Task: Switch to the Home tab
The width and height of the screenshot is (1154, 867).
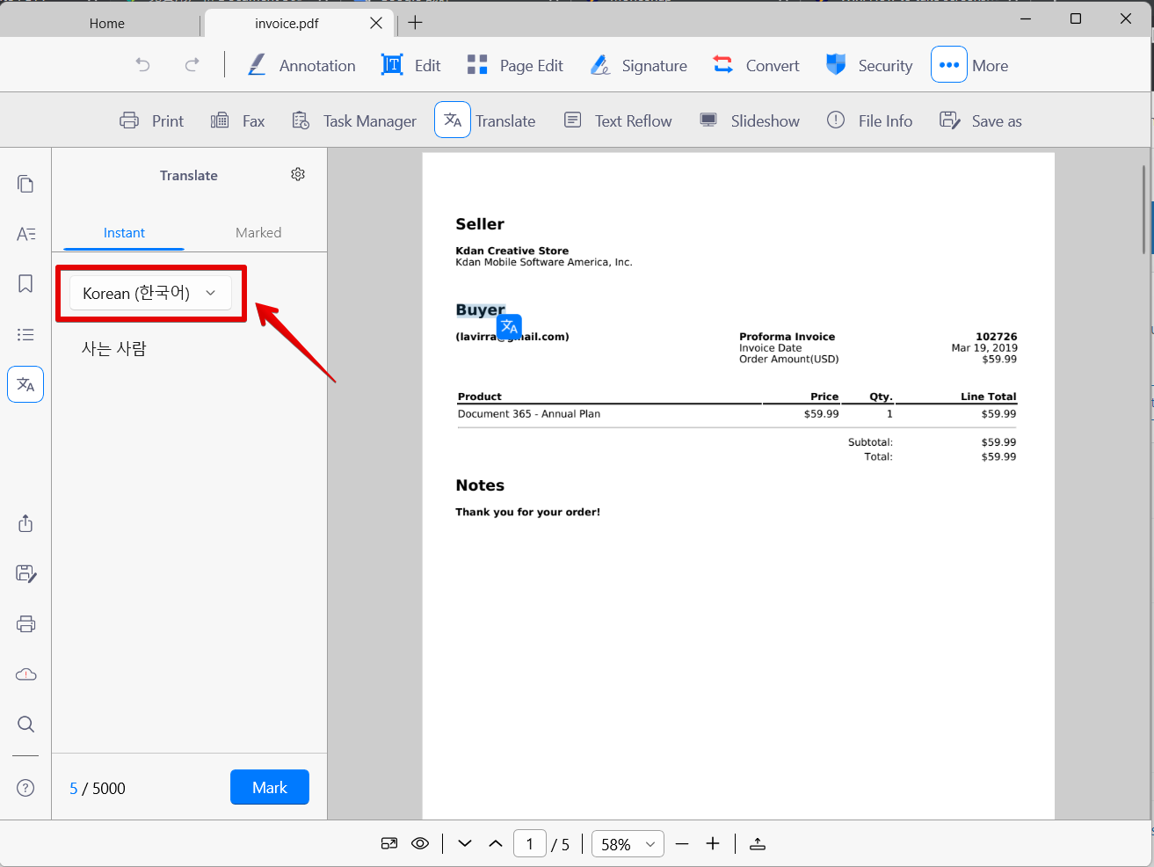Action: (106, 24)
